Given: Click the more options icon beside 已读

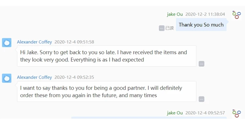Looking at the screenshot, I should [162, 28].
